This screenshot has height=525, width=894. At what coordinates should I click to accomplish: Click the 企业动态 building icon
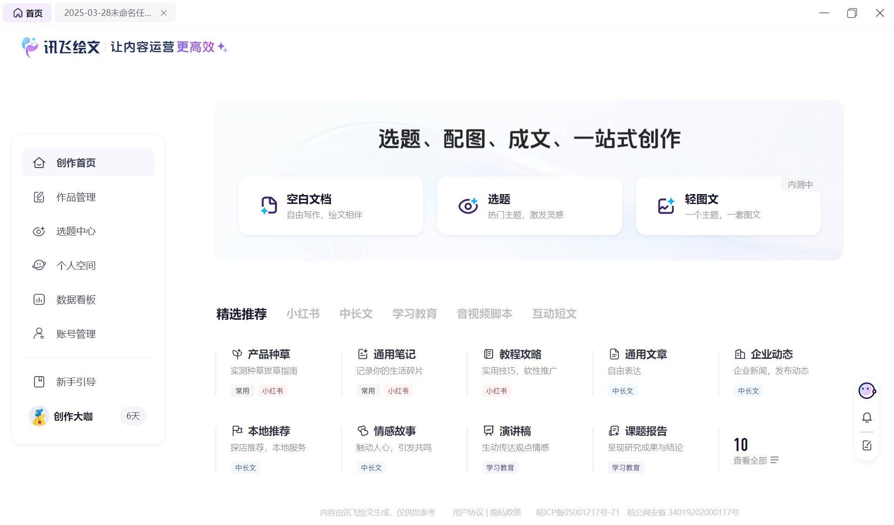click(x=740, y=354)
